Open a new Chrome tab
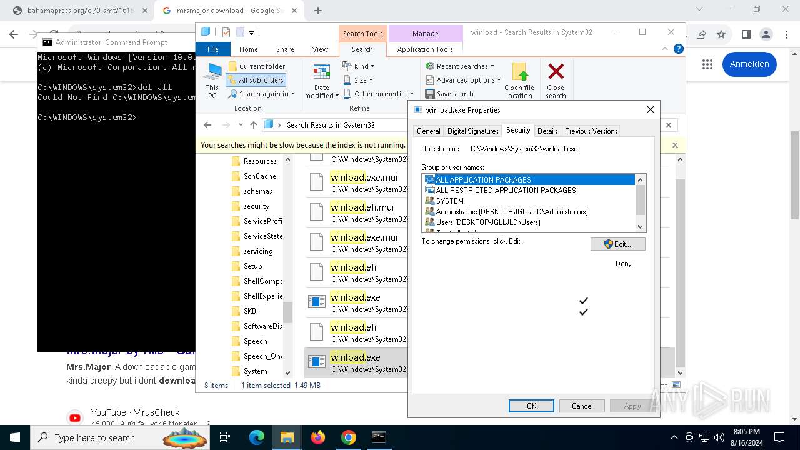Viewport: 800px width, 450px height. pyautogui.click(x=318, y=11)
